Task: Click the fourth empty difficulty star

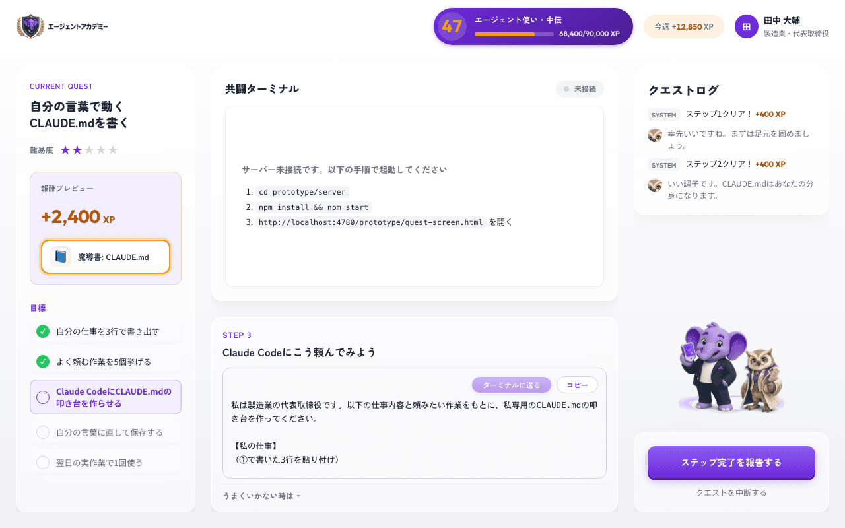Action: (101, 150)
